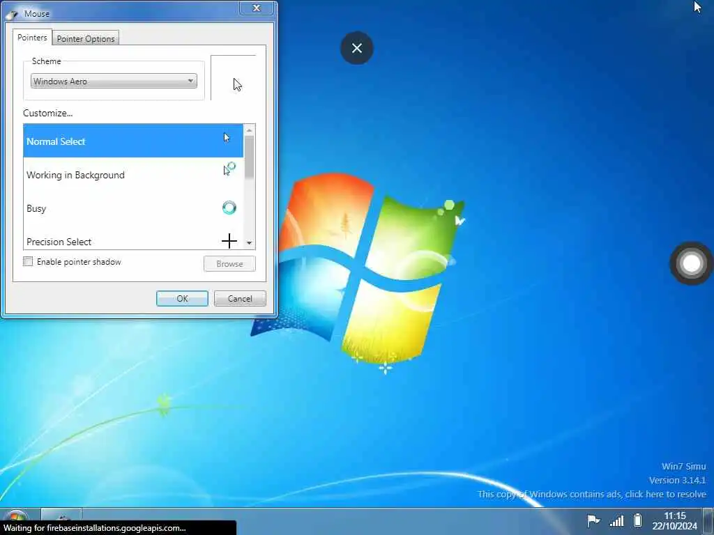714x535 pixels.
Task: Select the Busy pointer row
Action: (133, 208)
